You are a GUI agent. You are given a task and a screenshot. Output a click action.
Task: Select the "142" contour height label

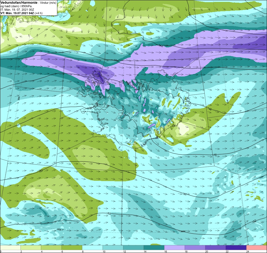pos(161,46)
